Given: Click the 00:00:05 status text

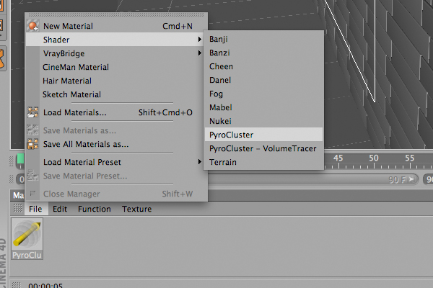Looking at the screenshot, I should [x=45, y=286].
